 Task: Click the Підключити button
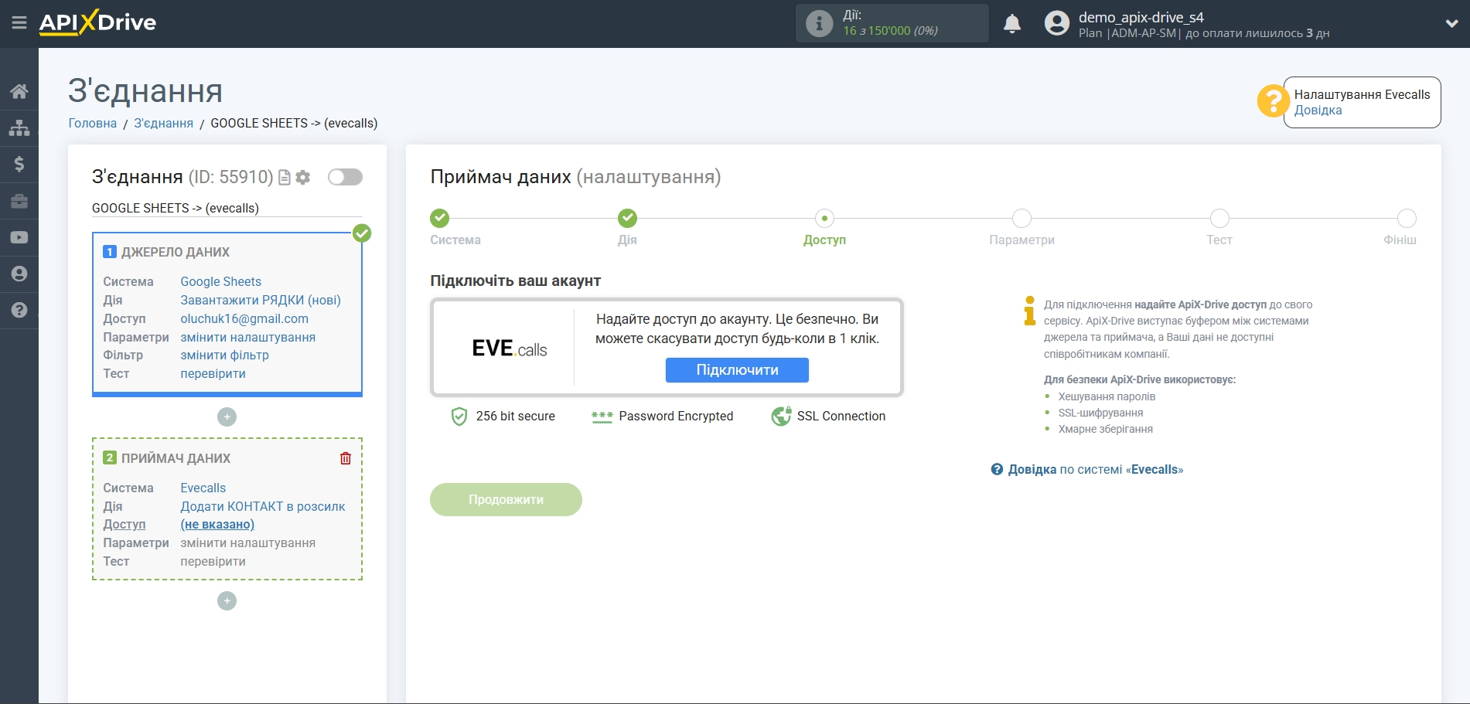pyautogui.click(x=736, y=370)
